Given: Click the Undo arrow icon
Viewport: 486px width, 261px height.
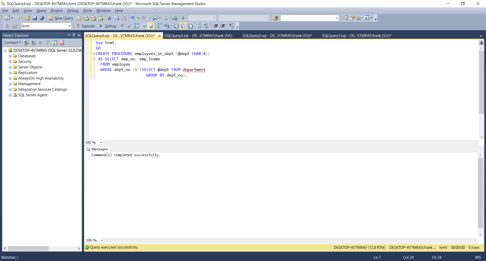Looking at the screenshot, I should coord(132,18).
